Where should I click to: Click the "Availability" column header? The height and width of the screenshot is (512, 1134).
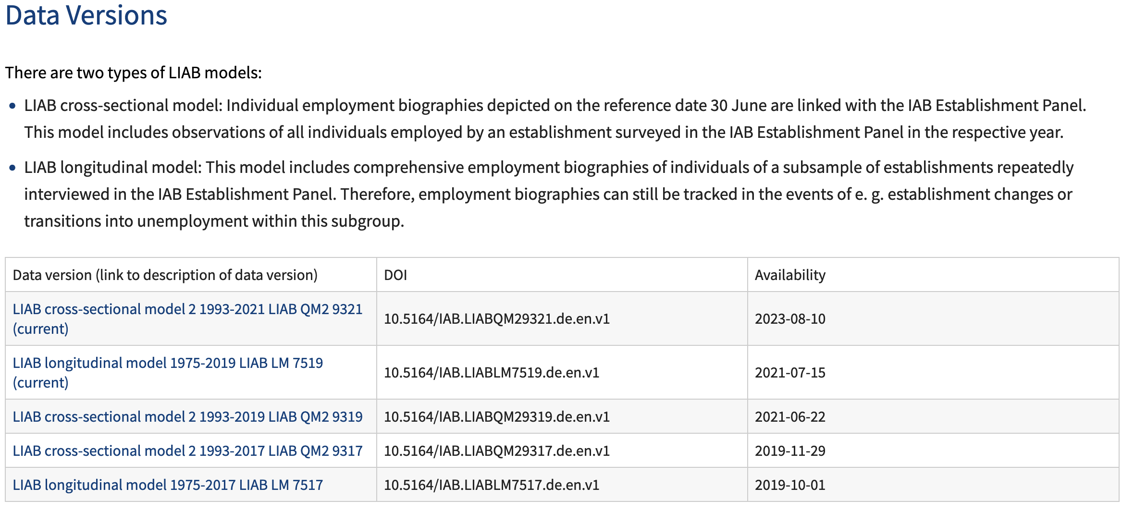pos(790,275)
